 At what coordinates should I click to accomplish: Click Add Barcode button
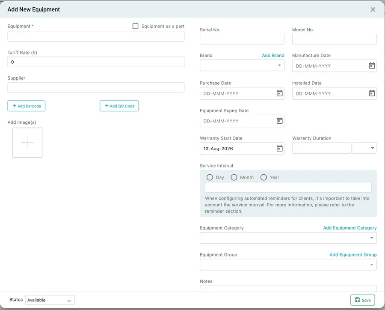click(x=26, y=106)
